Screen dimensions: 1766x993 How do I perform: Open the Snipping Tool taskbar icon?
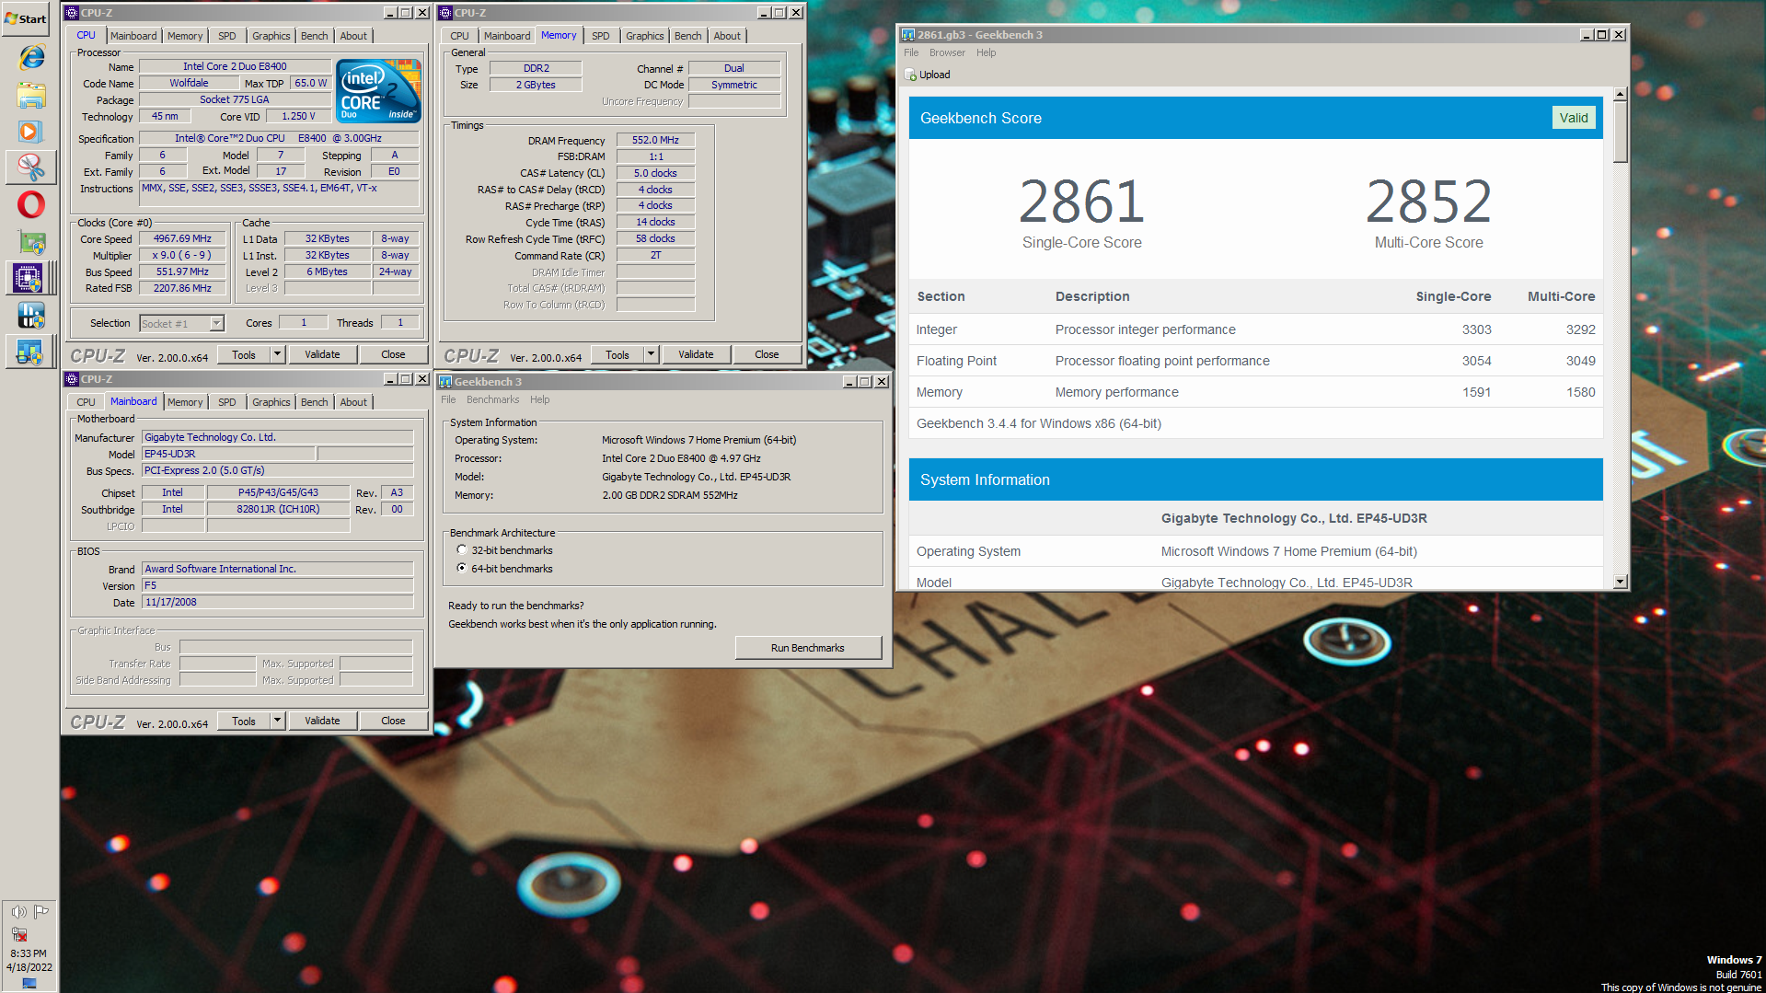pyautogui.click(x=30, y=167)
